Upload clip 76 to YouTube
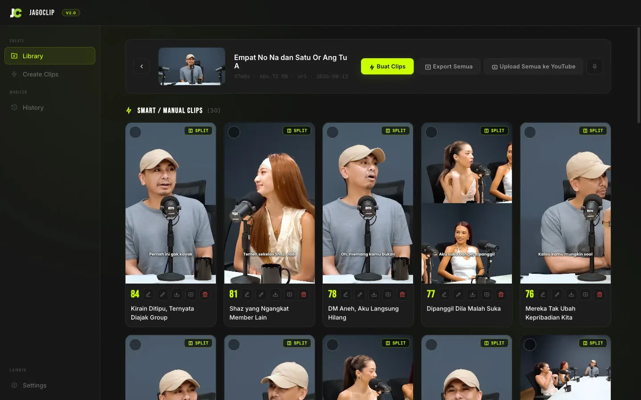This screenshot has height=400, width=641. point(586,294)
